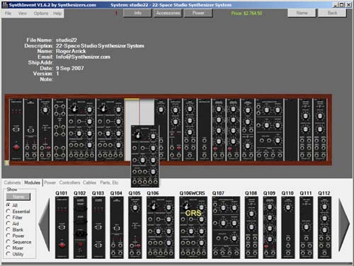Image resolution: width=354 pixels, height=266 pixels.
Task: Switch to the Power tab
Action: [x=50, y=183]
